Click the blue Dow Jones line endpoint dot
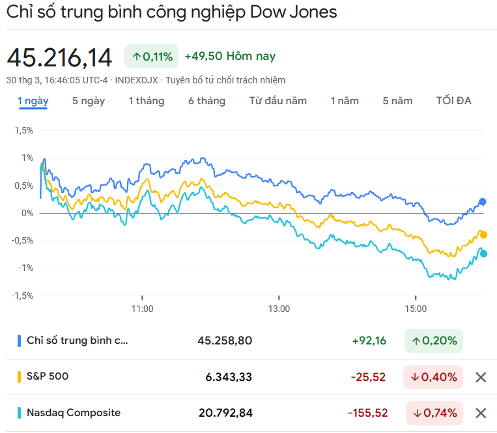Viewport: 497px width, 433px height. point(482,202)
